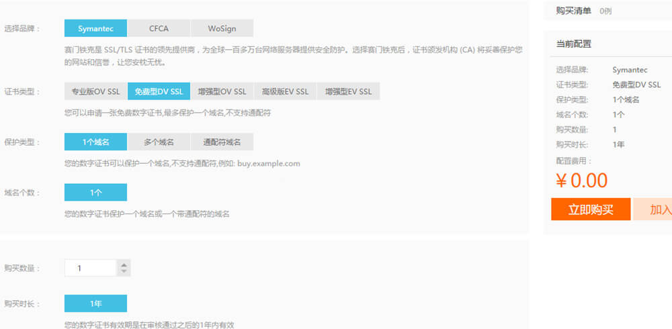Switch to 增强型OV SSL certificate type
Screen dimensions: 672x329
click(222, 91)
